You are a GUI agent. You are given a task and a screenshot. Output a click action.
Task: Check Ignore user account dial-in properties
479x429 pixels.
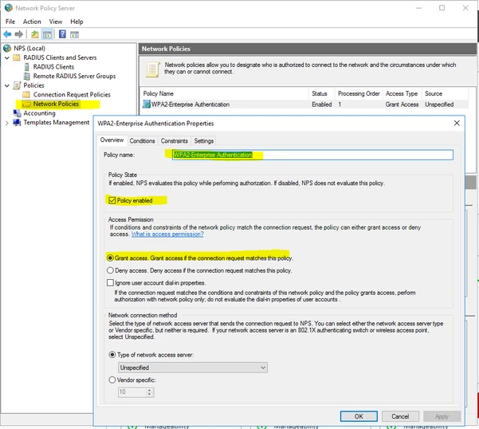coord(110,282)
